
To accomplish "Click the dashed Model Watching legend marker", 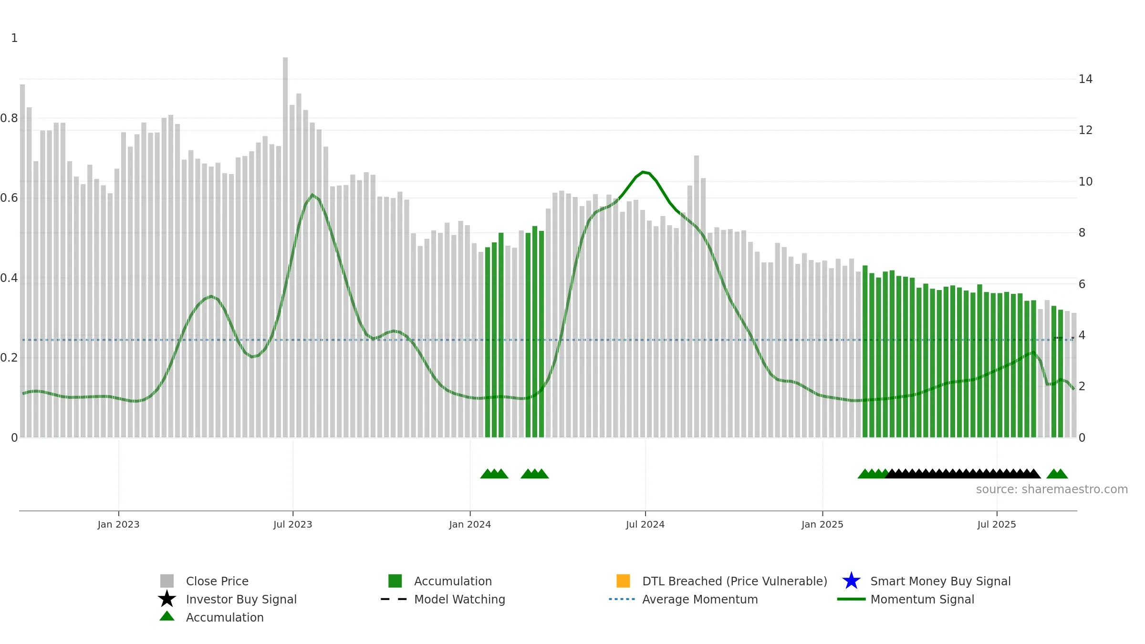I will pos(394,599).
